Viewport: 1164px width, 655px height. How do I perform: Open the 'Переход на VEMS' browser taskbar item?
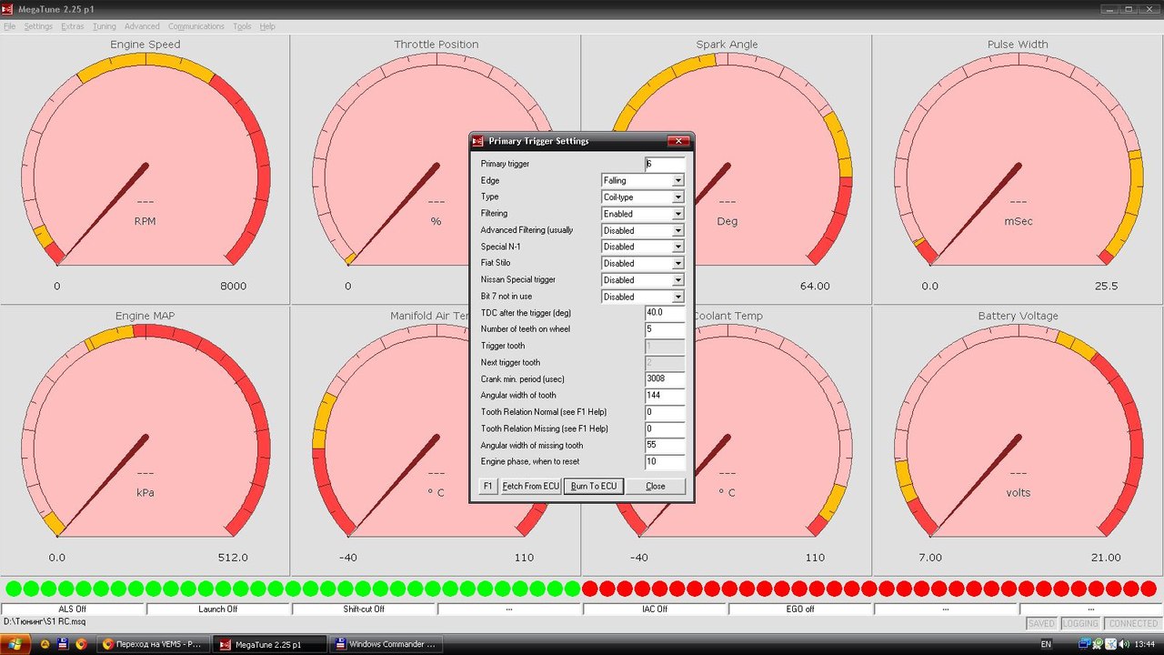pos(152,644)
